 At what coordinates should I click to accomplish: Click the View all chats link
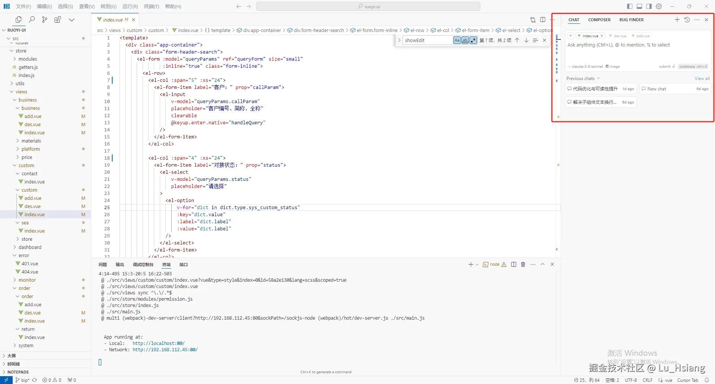(x=702, y=79)
